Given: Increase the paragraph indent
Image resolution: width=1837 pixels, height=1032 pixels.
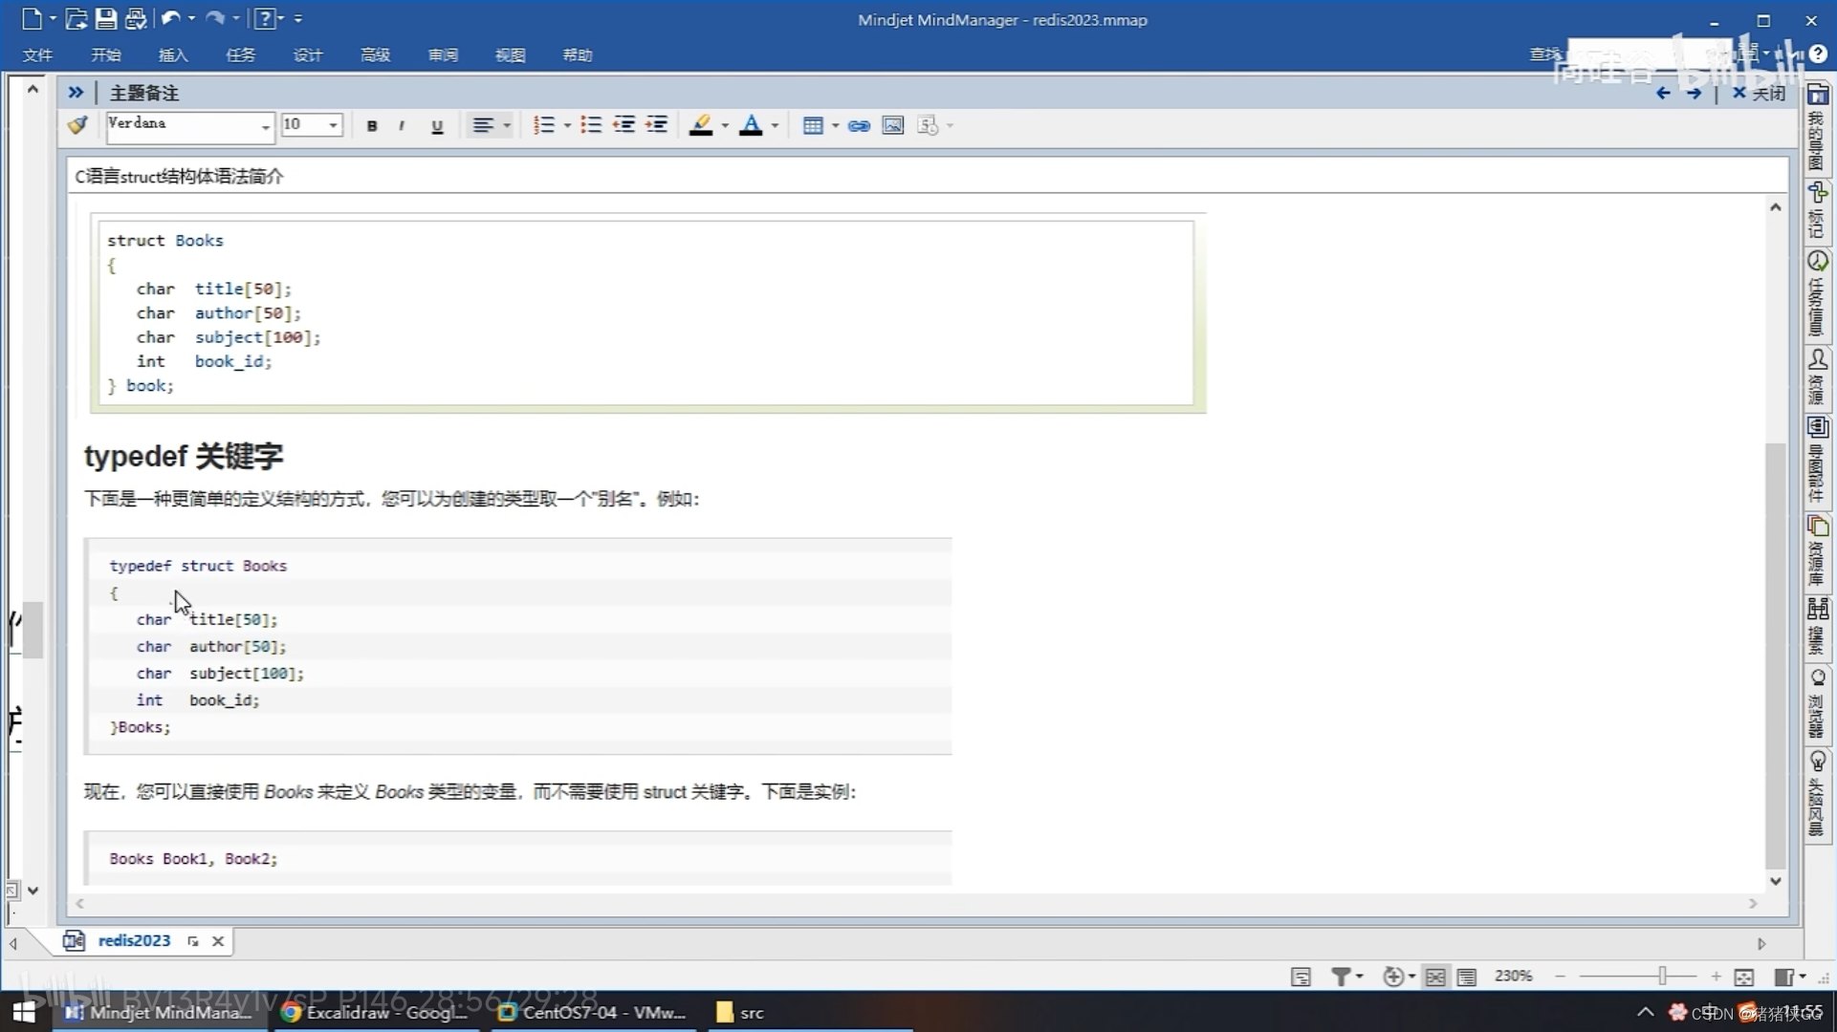Looking at the screenshot, I should coord(657,125).
